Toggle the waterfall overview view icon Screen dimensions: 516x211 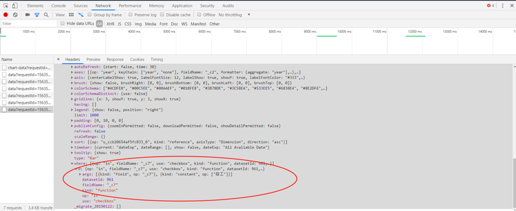click(80, 15)
